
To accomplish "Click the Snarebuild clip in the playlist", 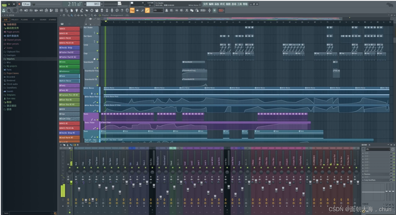I will [x=194, y=62].
